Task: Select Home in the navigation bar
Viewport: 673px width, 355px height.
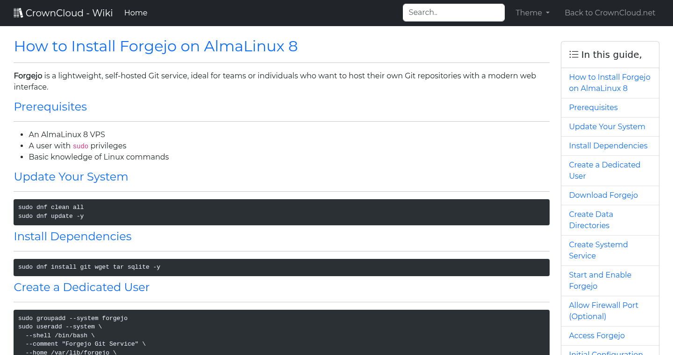Action: click(x=136, y=13)
